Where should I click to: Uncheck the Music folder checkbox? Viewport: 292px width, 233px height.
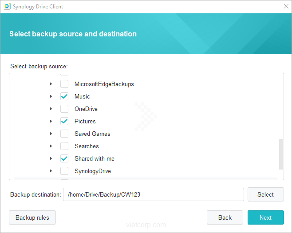tap(64, 96)
